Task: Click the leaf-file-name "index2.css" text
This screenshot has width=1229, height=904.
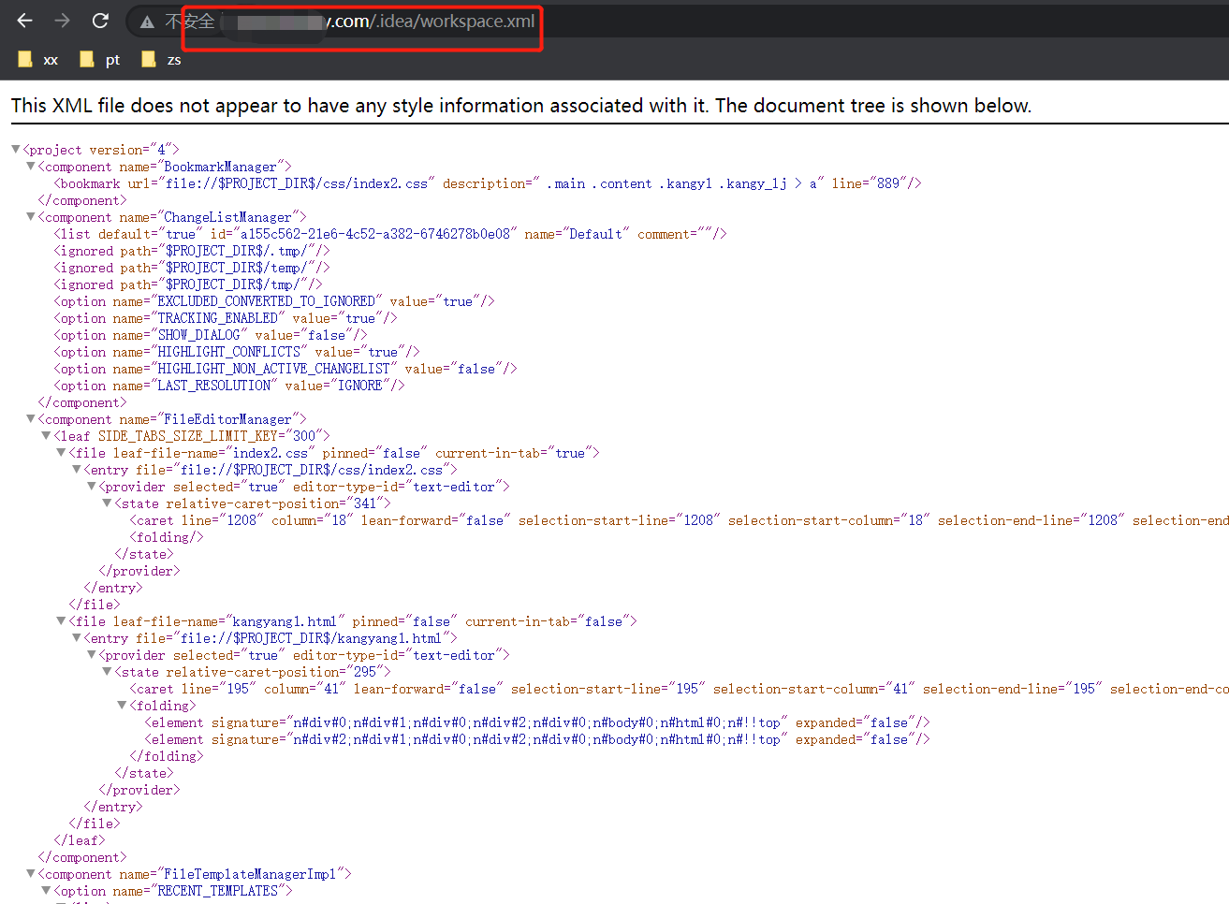Action: (270, 453)
